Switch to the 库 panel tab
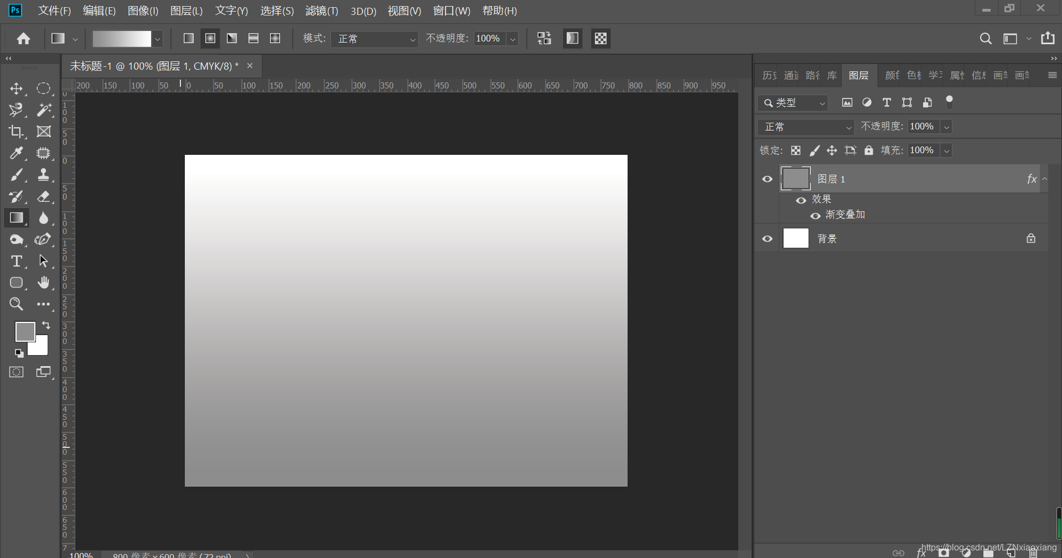Screen dimensions: 1062x558 tap(832, 76)
